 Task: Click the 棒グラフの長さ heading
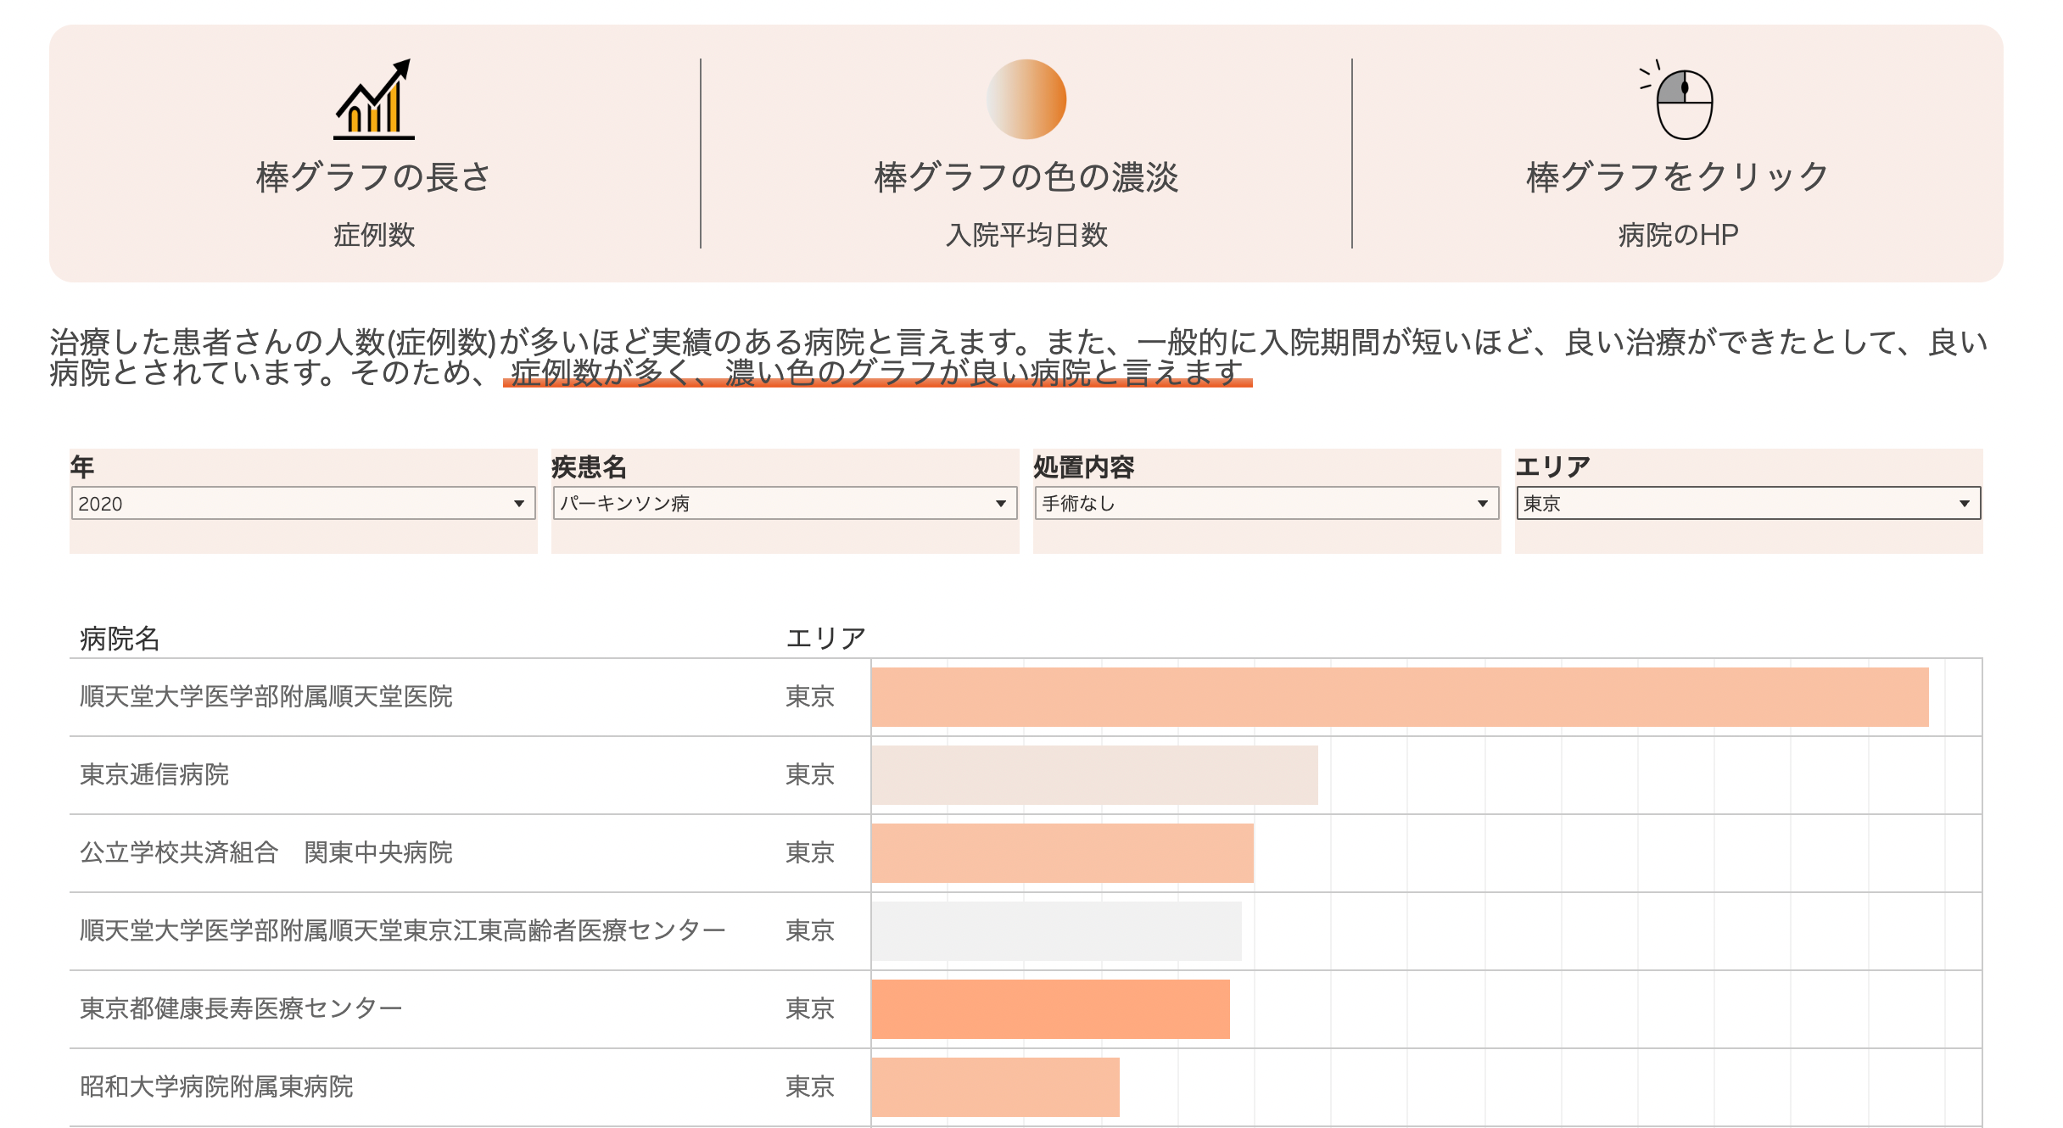click(x=373, y=177)
